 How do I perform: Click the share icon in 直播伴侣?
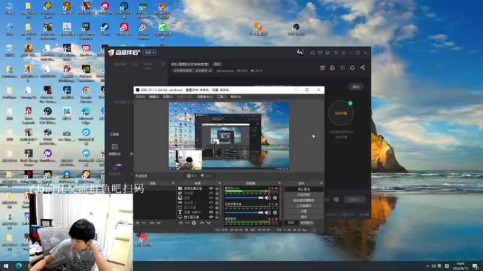[x=363, y=67]
